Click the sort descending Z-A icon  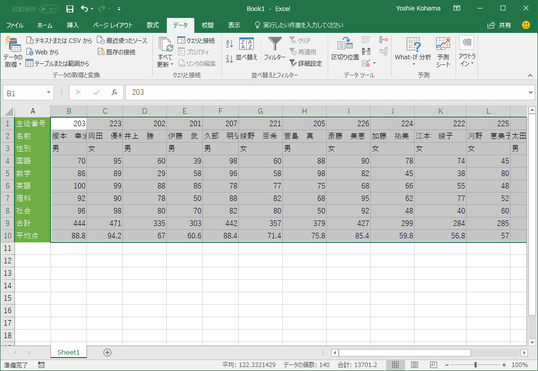click(229, 59)
